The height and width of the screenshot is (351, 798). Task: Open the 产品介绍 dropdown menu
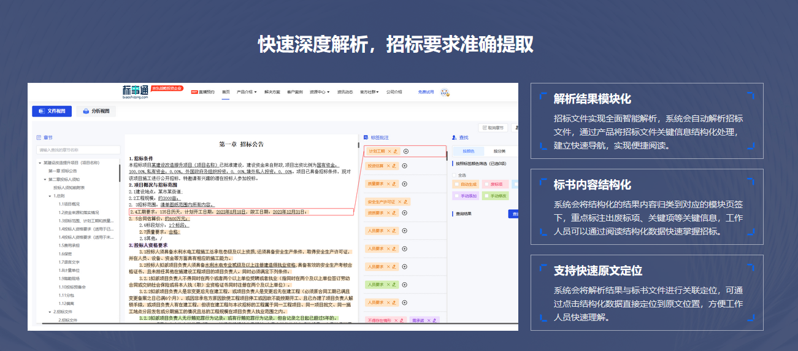tap(247, 92)
